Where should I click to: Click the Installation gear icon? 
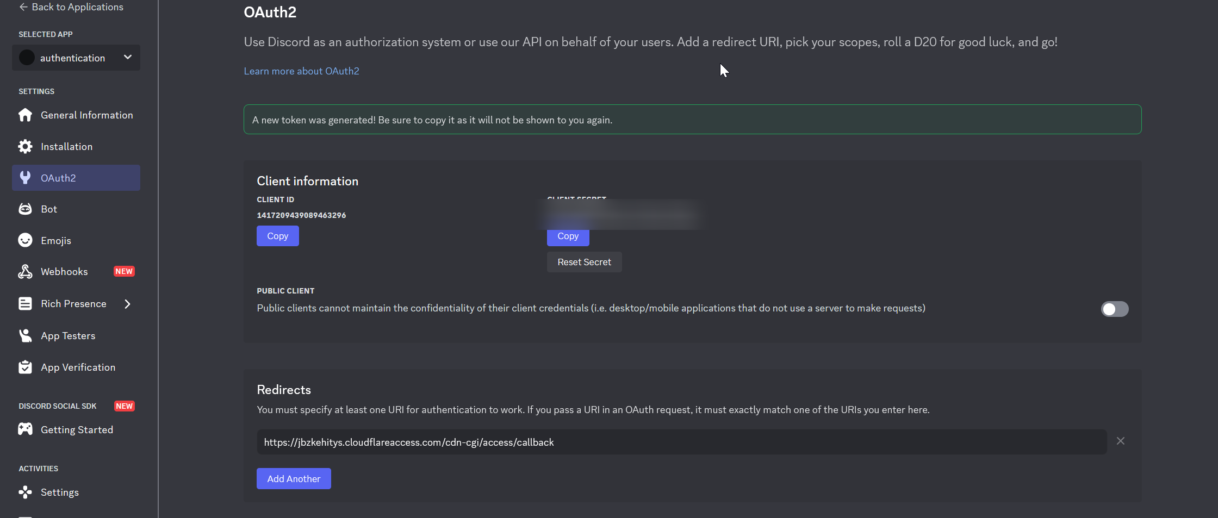click(25, 147)
